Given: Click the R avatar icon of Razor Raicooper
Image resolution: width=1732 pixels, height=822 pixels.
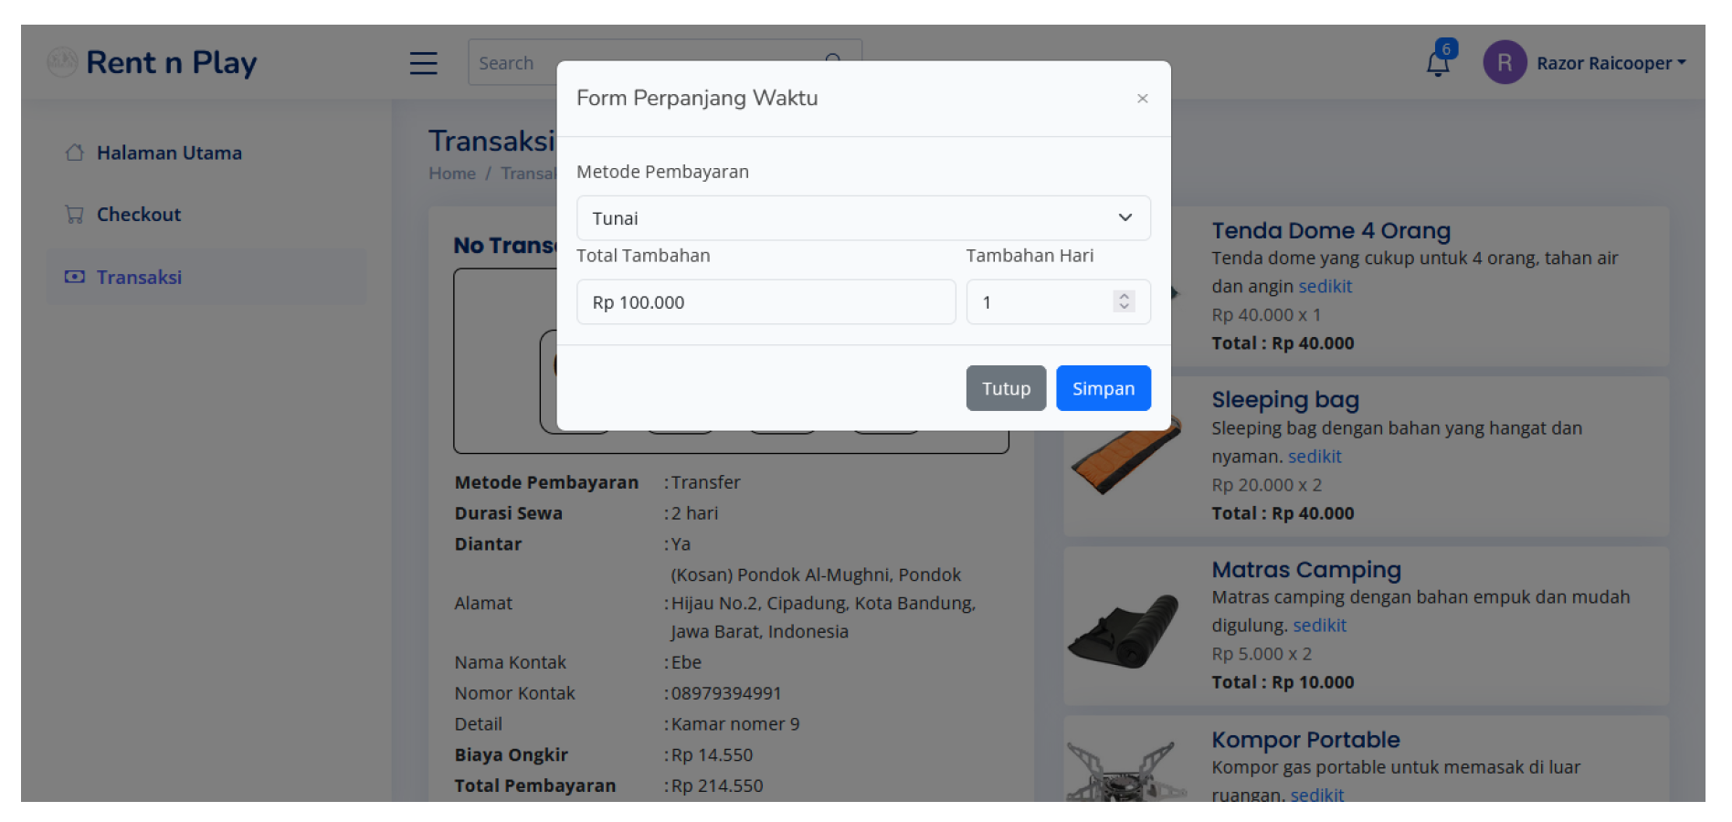Looking at the screenshot, I should click(1505, 62).
